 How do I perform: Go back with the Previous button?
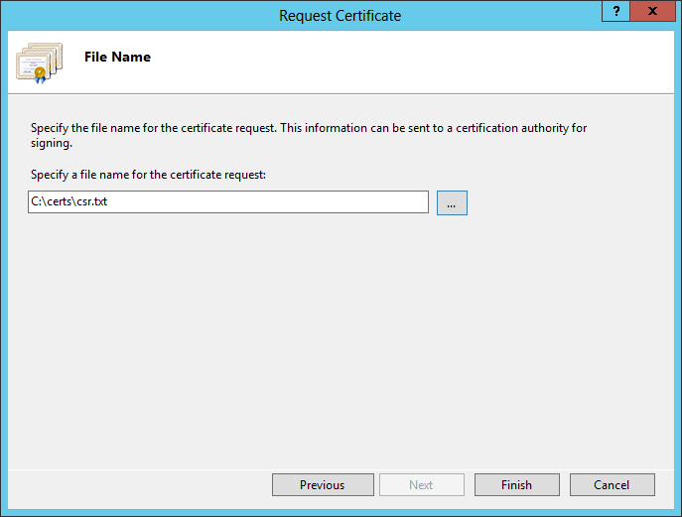[x=323, y=484]
